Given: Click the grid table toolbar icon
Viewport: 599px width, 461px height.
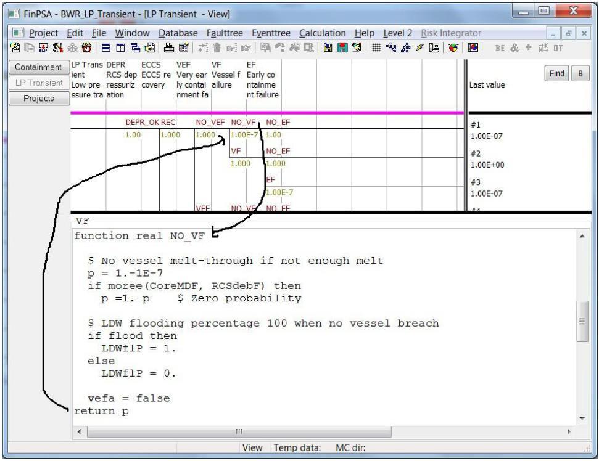Looking at the screenshot, I should point(376,47).
